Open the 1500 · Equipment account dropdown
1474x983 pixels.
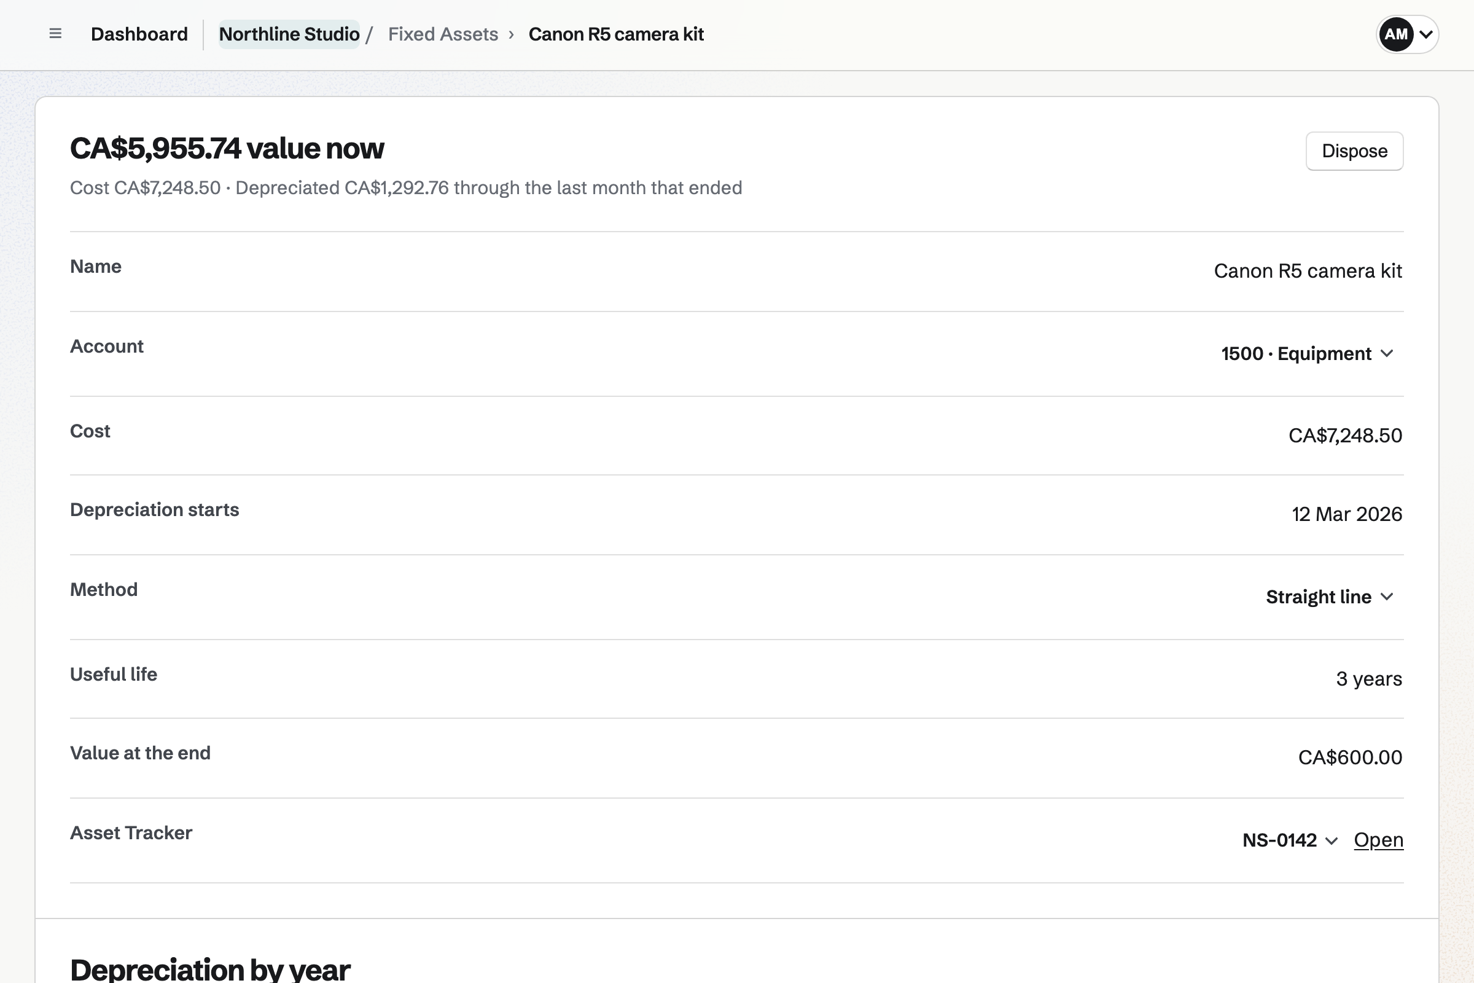pyautogui.click(x=1308, y=354)
